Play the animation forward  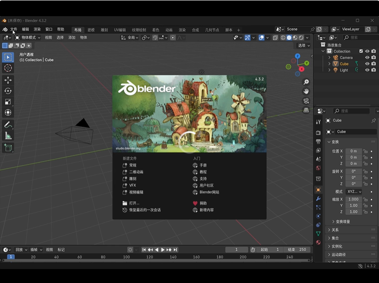click(163, 250)
